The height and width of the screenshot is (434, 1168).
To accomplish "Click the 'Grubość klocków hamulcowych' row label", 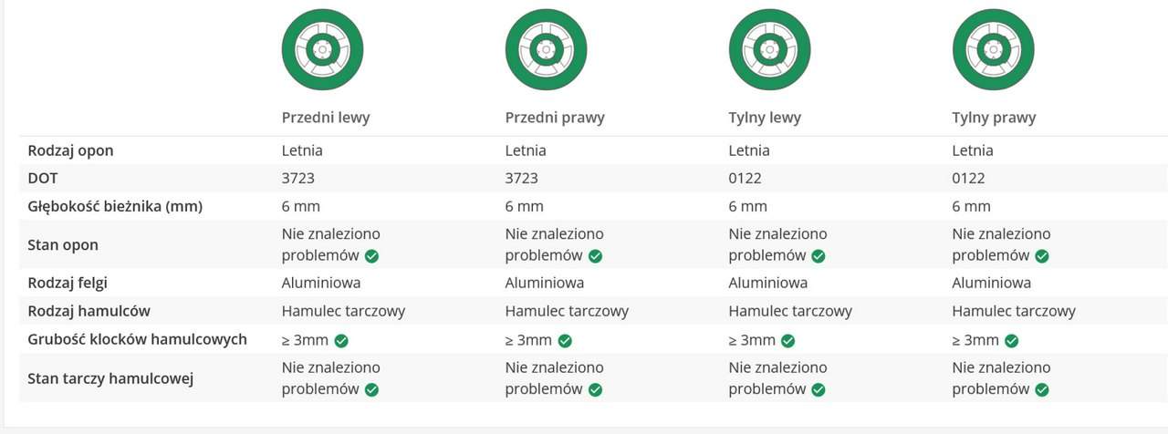I will pos(137,339).
